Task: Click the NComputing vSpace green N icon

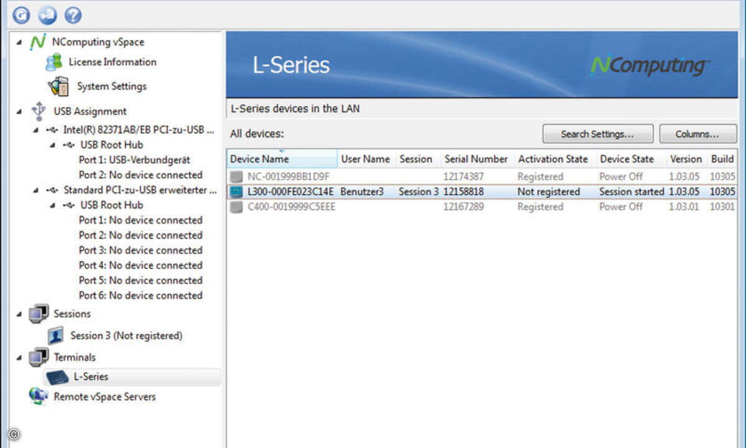Action: coord(38,42)
